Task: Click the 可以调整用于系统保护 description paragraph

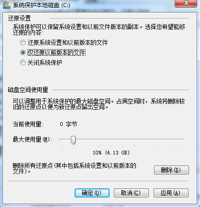Action: coord(99,104)
